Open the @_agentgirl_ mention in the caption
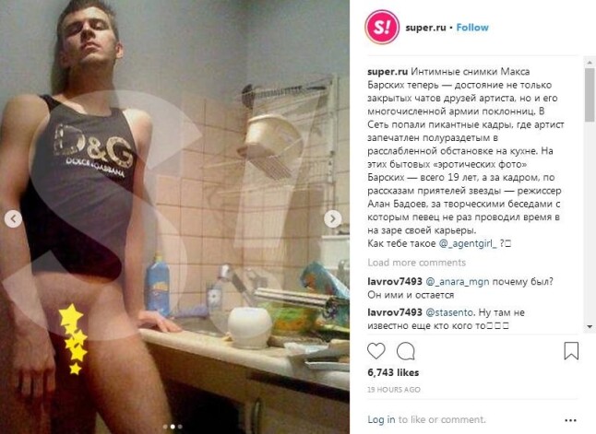The height and width of the screenshot is (434, 596). pos(468,243)
